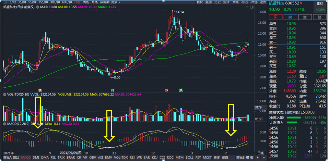This screenshot has width=328, height=161.
Task: Click the 模板 button
Action: (250, 157)
